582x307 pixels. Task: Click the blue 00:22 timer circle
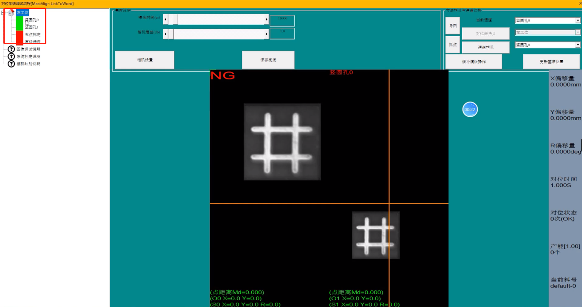(x=470, y=110)
